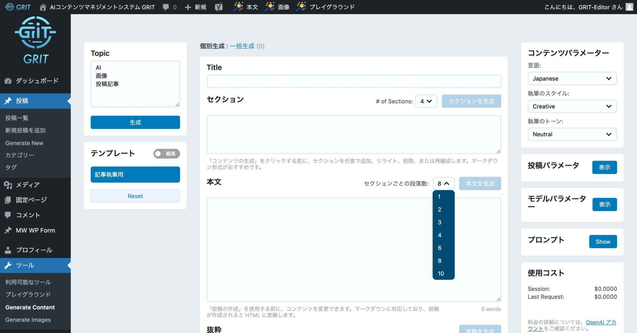Viewport: 637px width, 333px height.
Task: Open ダッシュボード from the sidebar
Action: coord(37,81)
